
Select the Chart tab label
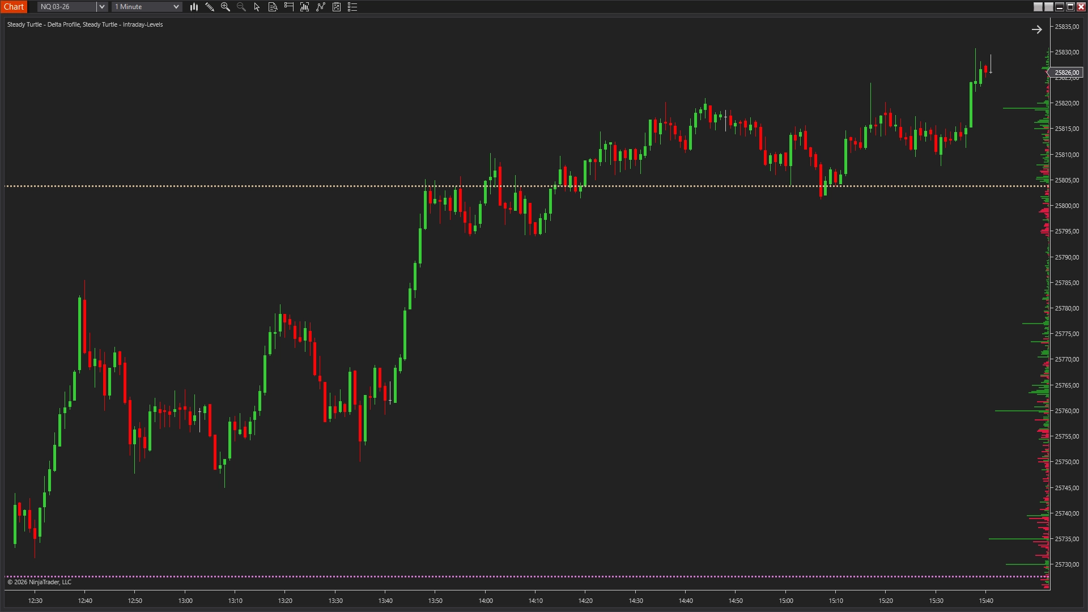coord(14,7)
